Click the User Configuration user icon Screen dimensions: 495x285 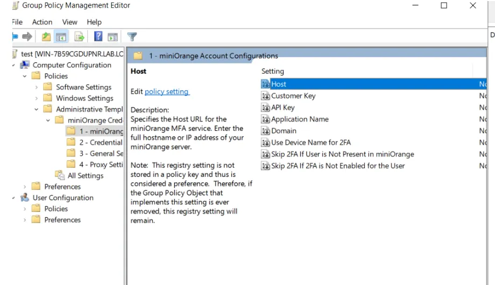coord(25,197)
